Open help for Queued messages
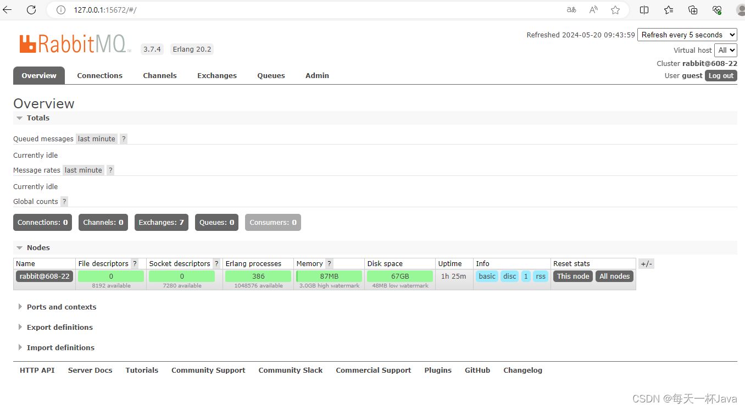 (x=123, y=139)
